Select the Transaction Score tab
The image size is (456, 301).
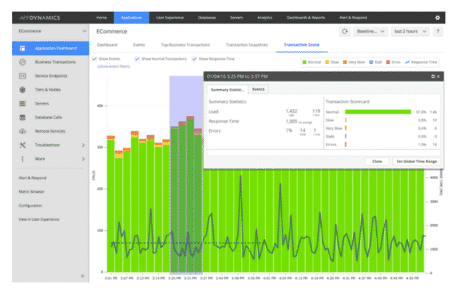point(302,45)
